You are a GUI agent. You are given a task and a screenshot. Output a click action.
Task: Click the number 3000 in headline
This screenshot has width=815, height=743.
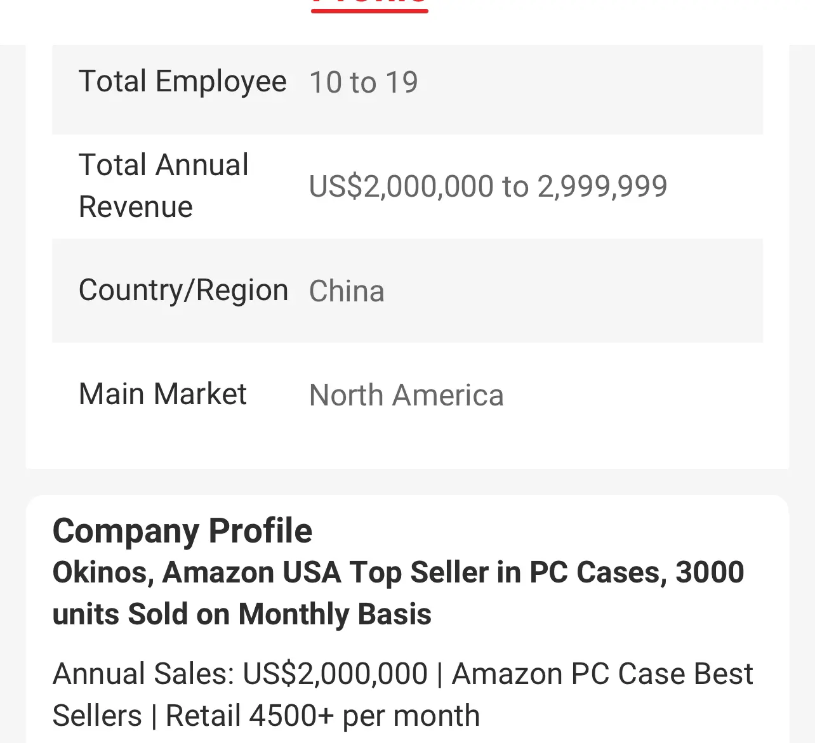pyautogui.click(x=710, y=573)
